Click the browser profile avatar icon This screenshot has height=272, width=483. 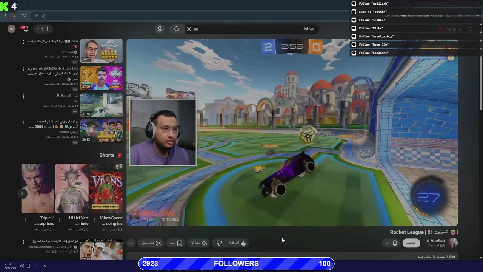point(14,16)
